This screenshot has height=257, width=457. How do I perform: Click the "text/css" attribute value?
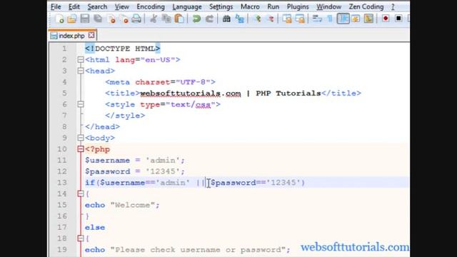click(x=191, y=105)
